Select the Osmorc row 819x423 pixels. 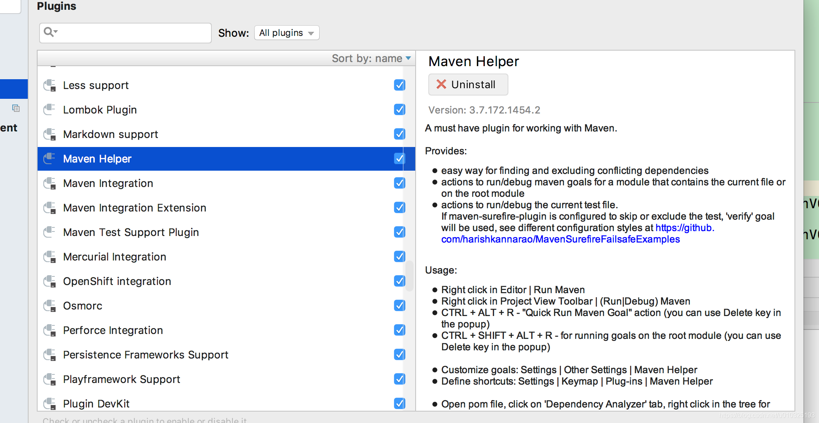[x=226, y=306]
